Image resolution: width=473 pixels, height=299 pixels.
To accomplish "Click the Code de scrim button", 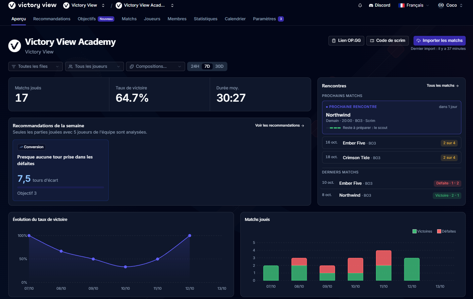I will tap(388, 41).
